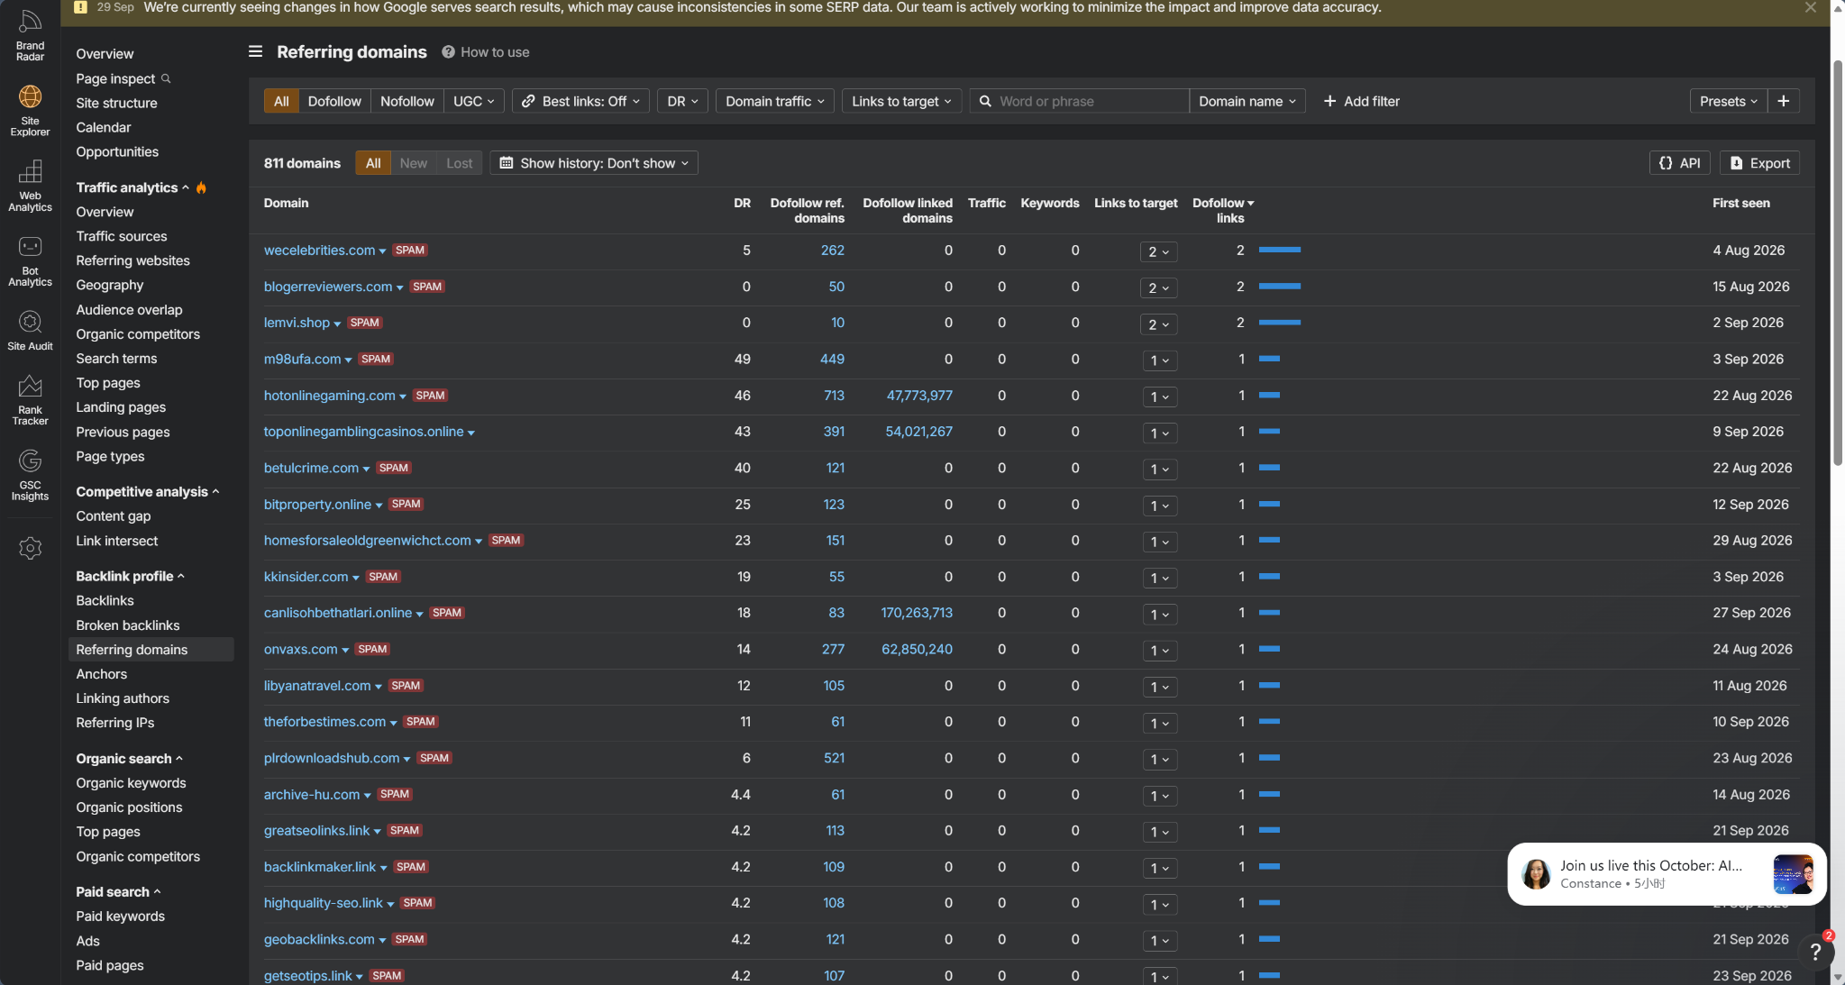Select All in the domains status toggle

(x=373, y=163)
